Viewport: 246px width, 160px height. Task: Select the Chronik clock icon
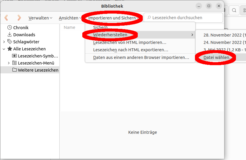point(9,27)
